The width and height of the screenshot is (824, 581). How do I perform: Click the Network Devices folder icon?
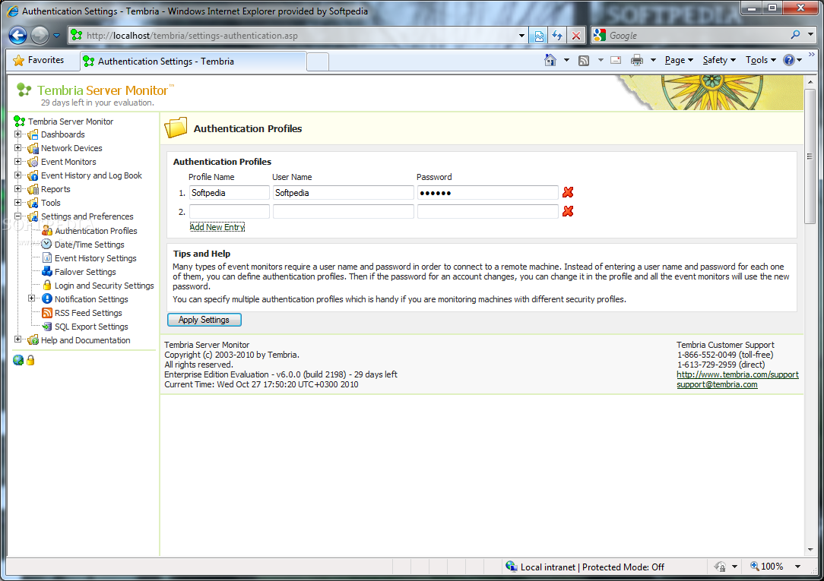pyautogui.click(x=33, y=149)
